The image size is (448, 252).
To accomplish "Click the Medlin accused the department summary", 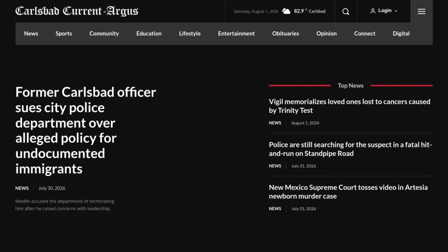I will click(x=65, y=205).
